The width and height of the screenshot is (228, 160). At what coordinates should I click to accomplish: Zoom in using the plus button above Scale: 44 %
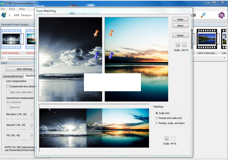[x=167, y=139]
